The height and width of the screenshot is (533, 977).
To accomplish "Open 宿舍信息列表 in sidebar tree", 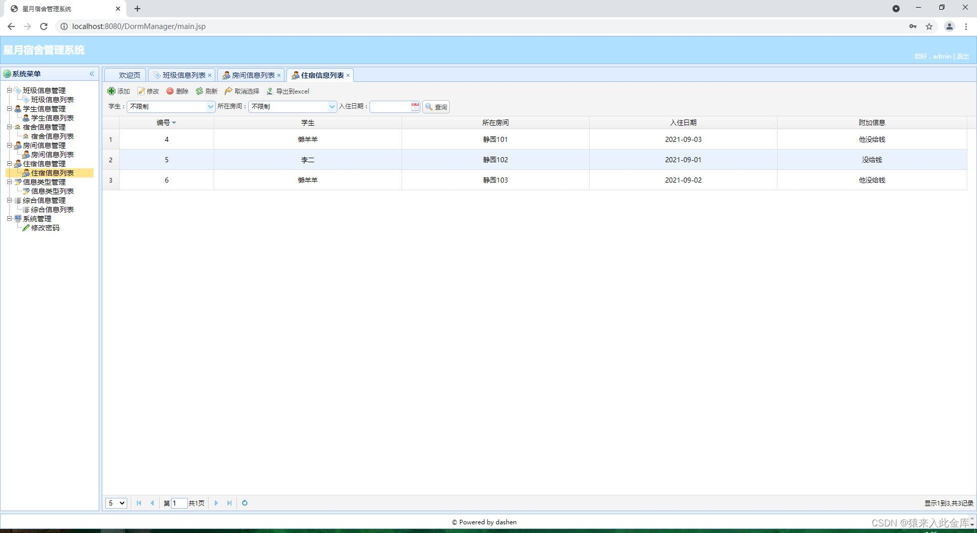I will coord(52,136).
